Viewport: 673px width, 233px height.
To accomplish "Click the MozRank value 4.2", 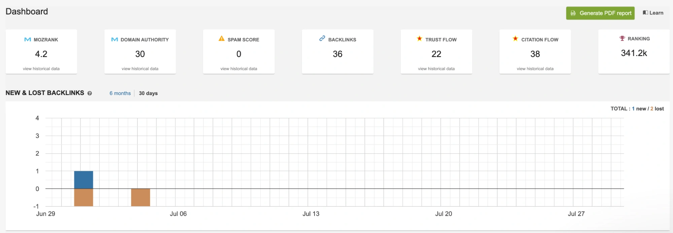I will (x=41, y=54).
